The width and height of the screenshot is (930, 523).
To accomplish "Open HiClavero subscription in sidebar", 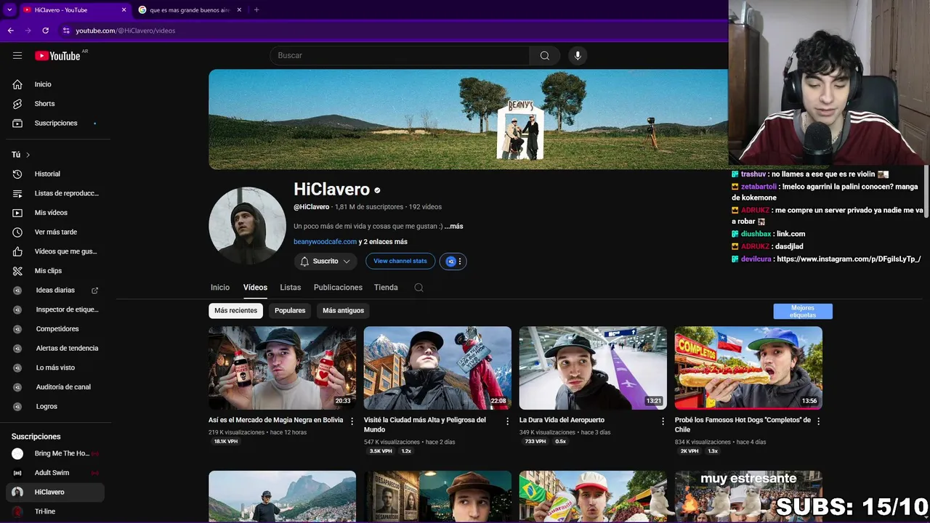I will (55, 492).
